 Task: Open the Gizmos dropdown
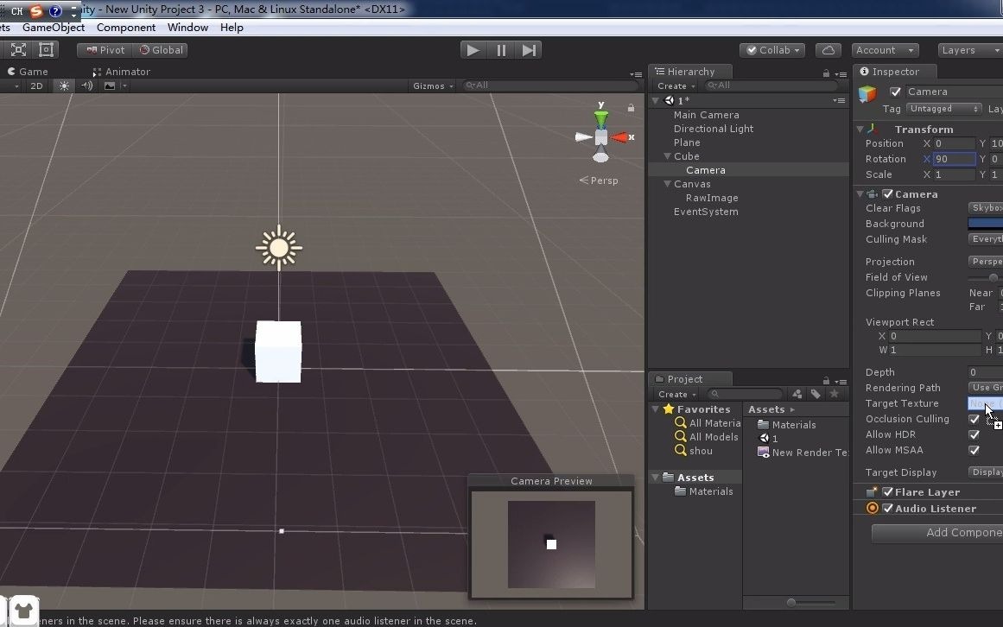[432, 85]
